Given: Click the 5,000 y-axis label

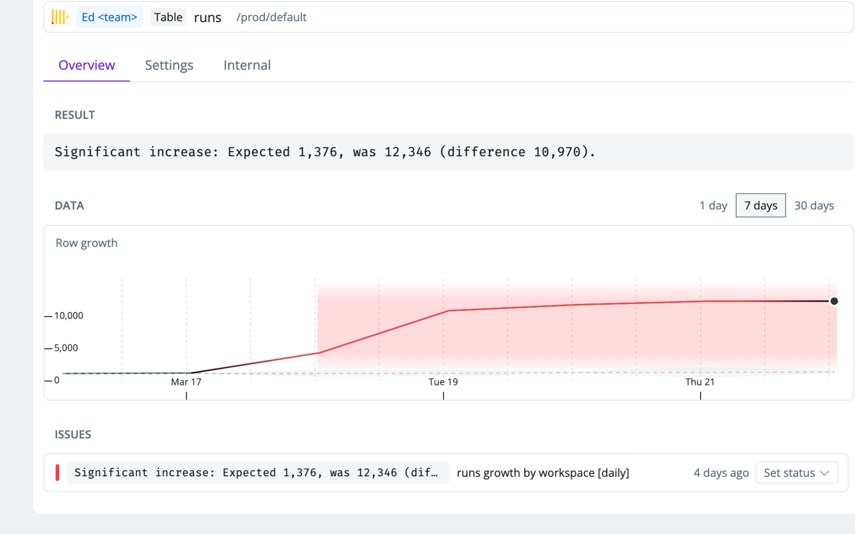Looking at the screenshot, I should coord(66,348).
